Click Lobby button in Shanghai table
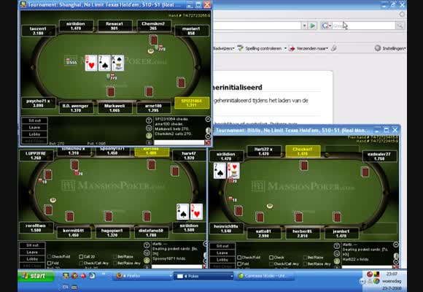This screenshot has width=423, height=292. click(x=34, y=134)
